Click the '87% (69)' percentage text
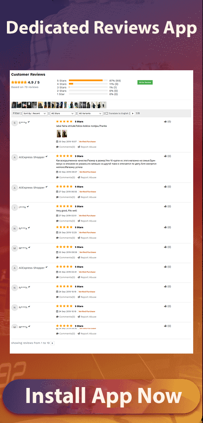The image size is (203, 423). 115,81
